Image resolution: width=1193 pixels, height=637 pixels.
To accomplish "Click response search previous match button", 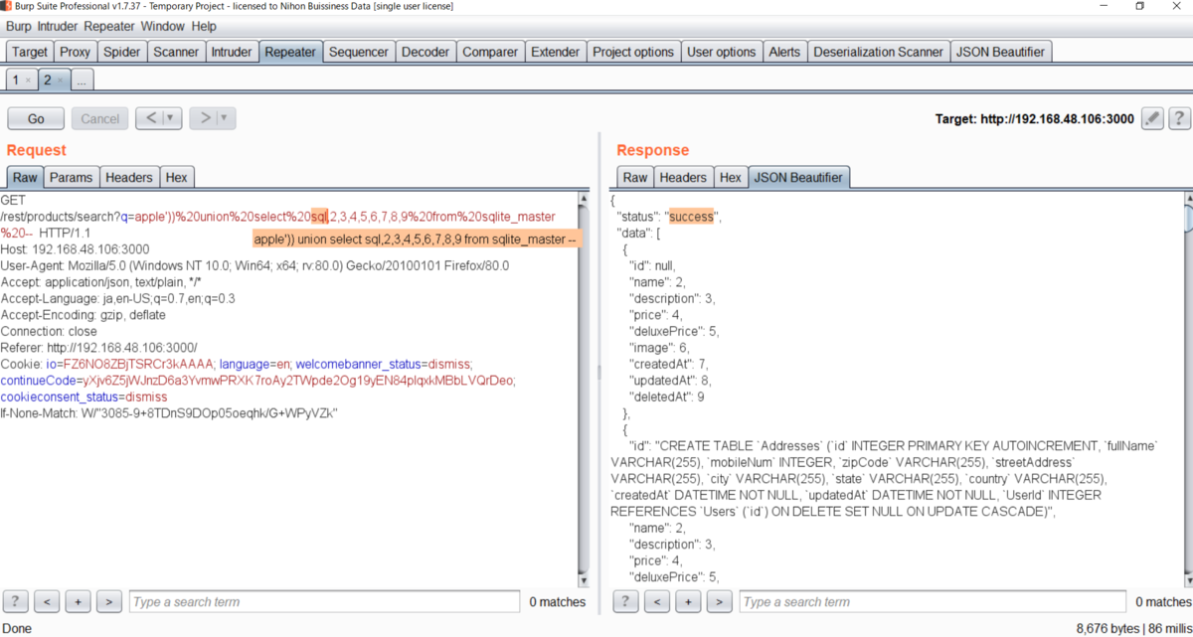I will (657, 601).
